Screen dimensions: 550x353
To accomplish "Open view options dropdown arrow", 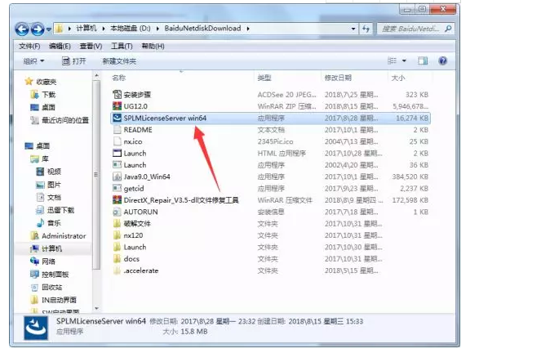I will click(x=404, y=60).
